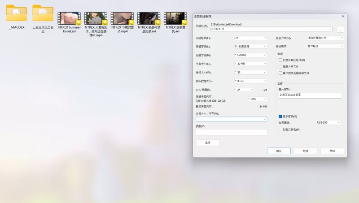
Task: Open the archive name NTREX.7z combo box
Action: 271,29
